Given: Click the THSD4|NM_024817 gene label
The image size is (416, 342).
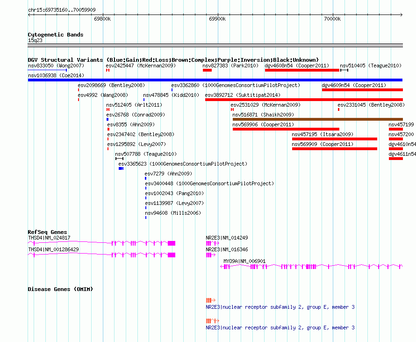Looking at the screenshot, I should (49, 238).
